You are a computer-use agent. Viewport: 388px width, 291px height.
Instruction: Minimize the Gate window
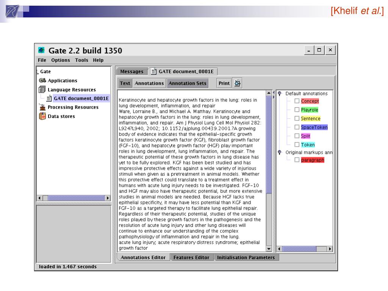[309, 50]
